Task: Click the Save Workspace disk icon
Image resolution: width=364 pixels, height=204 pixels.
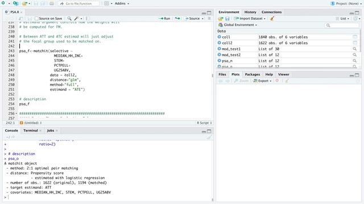Action: click(227, 19)
